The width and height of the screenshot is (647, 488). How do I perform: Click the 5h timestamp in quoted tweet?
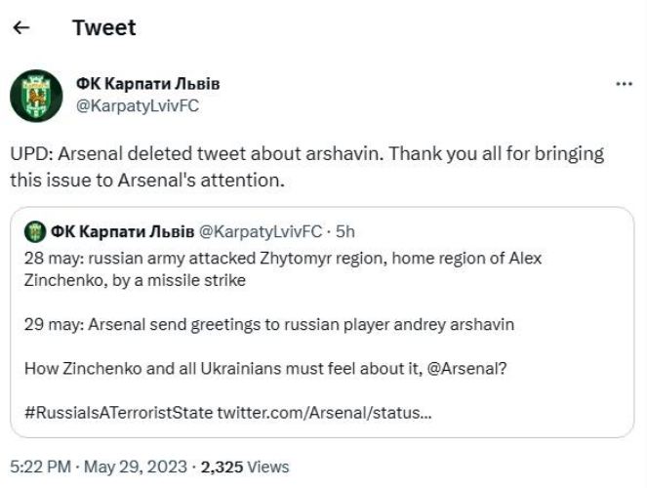click(345, 232)
